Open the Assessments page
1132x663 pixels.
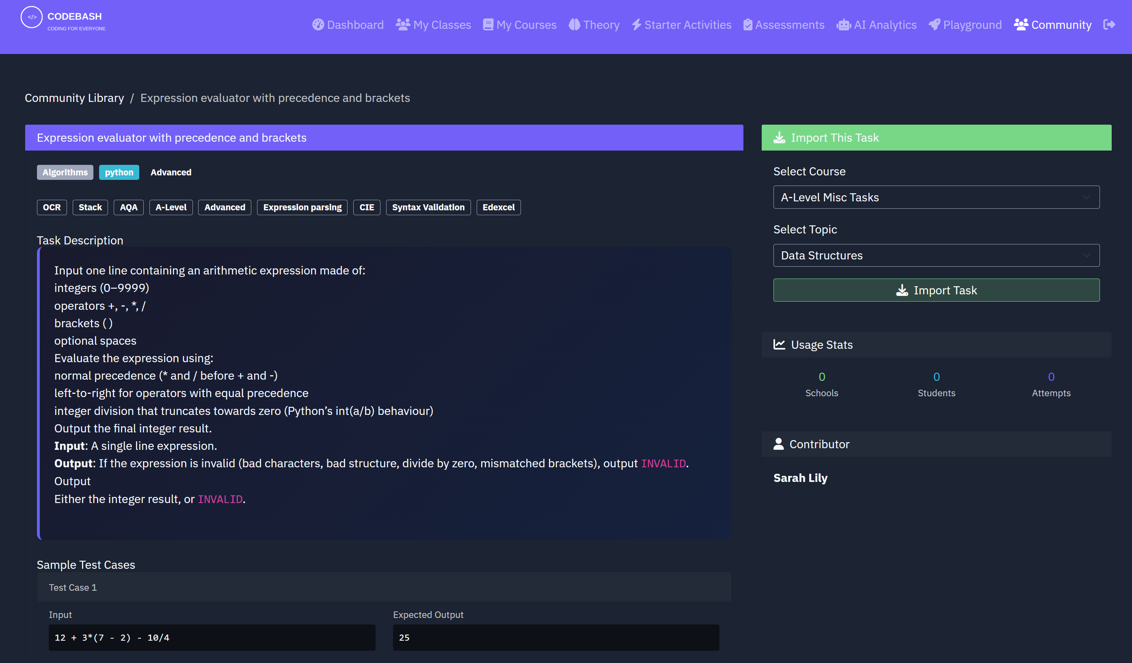783,25
